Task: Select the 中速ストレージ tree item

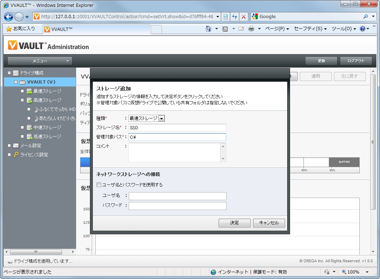Action: click(x=47, y=128)
